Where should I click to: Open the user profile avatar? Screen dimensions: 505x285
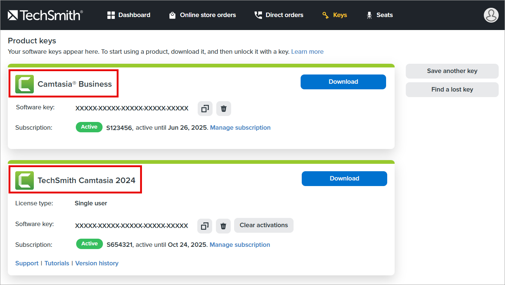coord(491,15)
